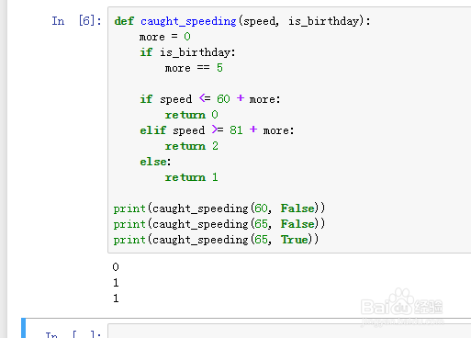
Task: Place cursor on 'more = 0' line
Action: coord(165,37)
